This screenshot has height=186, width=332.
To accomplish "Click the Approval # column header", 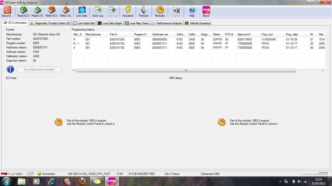I will pos(248,34).
